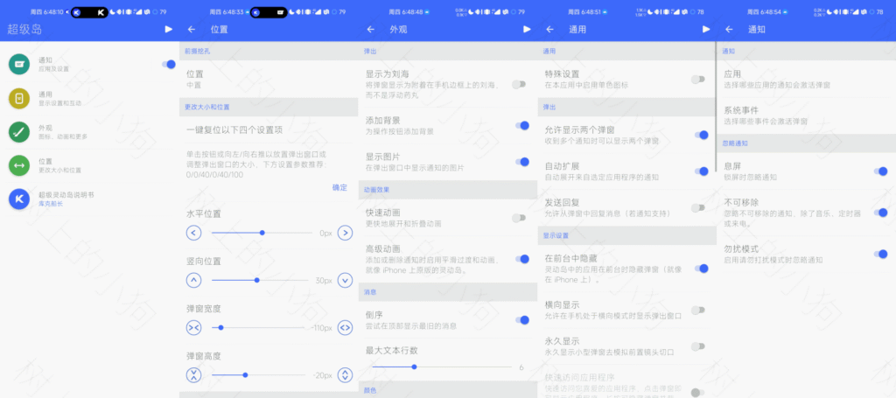
Task: Click left arrow to decrease 水平位置
Action: click(194, 234)
